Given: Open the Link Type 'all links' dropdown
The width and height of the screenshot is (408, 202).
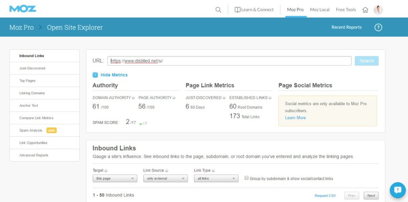Looking at the screenshot, I should pos(216,178).
